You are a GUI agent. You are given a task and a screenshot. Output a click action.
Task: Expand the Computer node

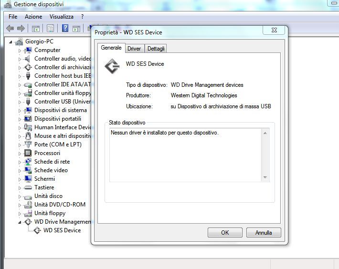[x=20, y=51]
